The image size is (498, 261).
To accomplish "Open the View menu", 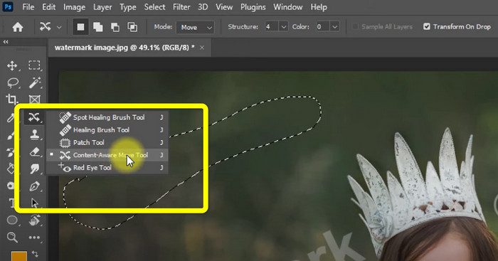I will (x=224, y=7).
